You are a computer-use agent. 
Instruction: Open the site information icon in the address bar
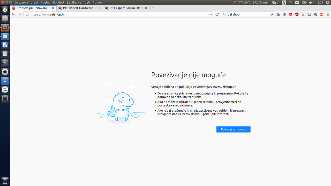tap(27, 14)
